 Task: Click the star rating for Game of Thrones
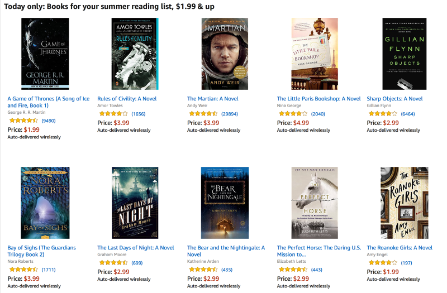[23, 121]
